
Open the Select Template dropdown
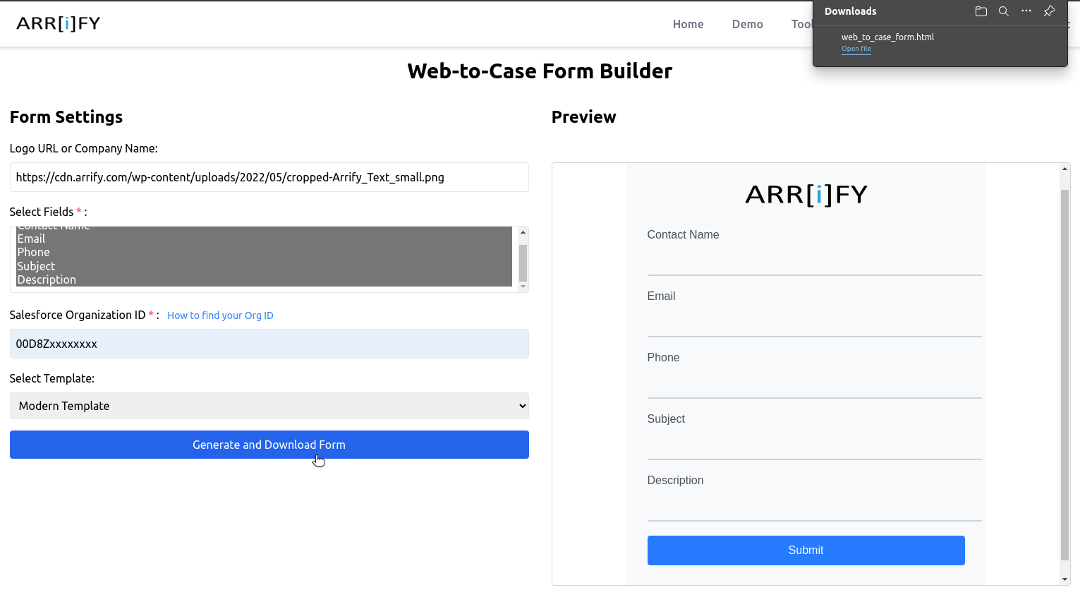click(x=269, y=406)
